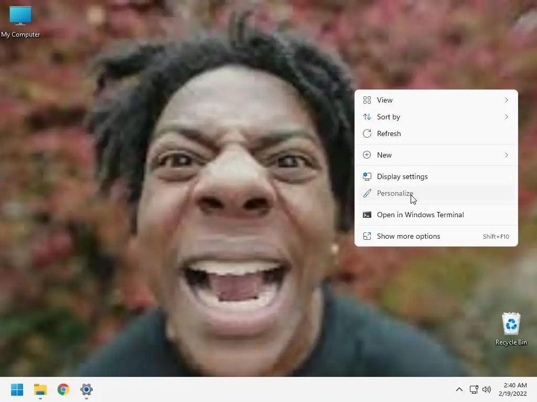Screen dimensions: 537x402
Task: Click the expand icon beside Show more options
Action: click(x=367, y=236)
